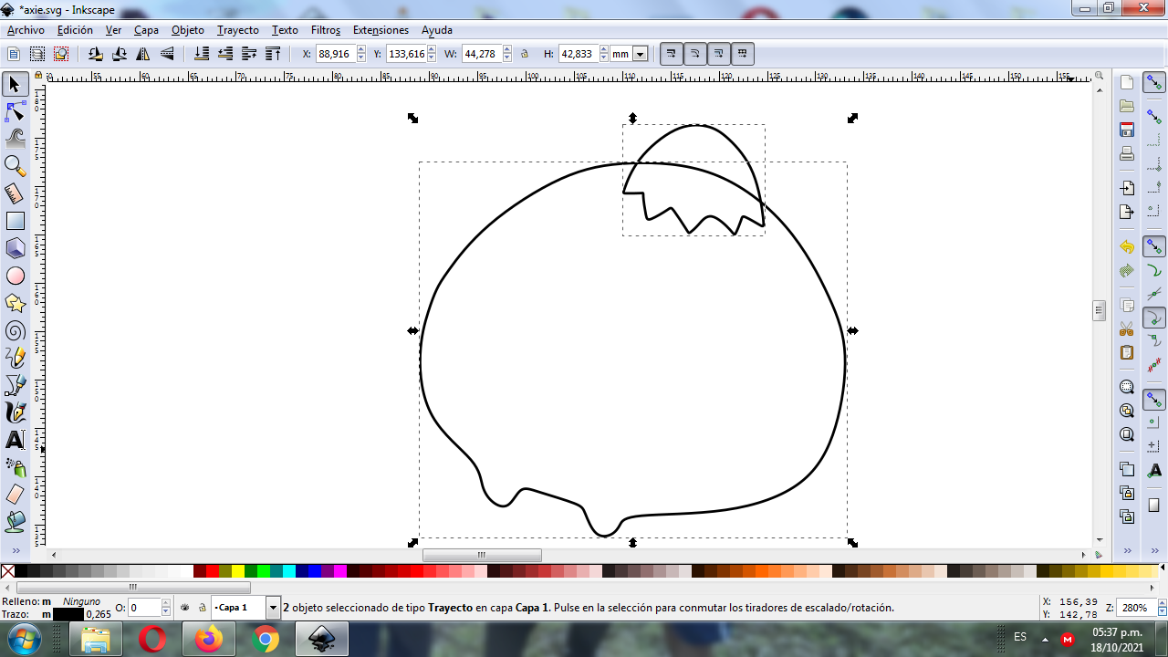Click the Undo arrow icon
The image size is (1168, 657).
click(1127, 247)
